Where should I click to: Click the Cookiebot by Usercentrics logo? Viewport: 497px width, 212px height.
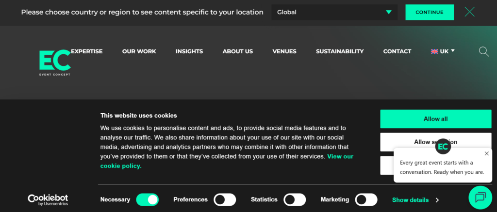point(48,200)
